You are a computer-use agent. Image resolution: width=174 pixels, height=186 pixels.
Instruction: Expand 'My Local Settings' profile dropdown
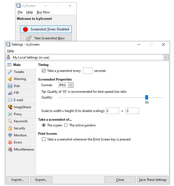point(166,57)
